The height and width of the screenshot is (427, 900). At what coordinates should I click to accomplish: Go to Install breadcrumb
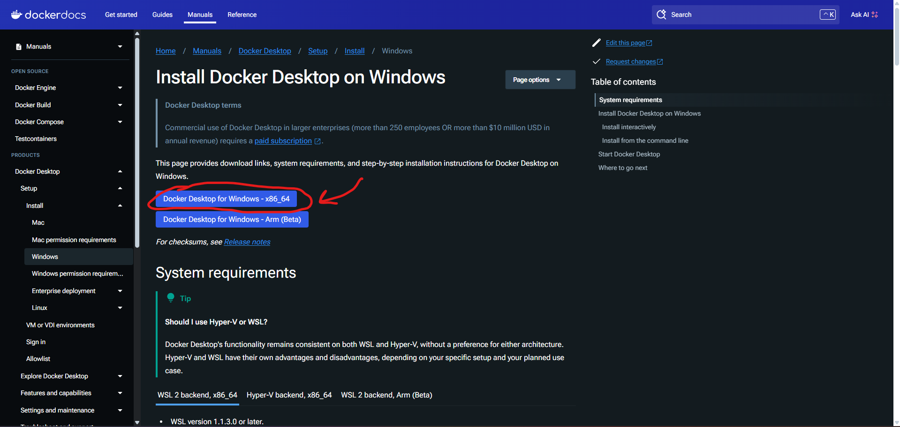click(x=355, y=51)
